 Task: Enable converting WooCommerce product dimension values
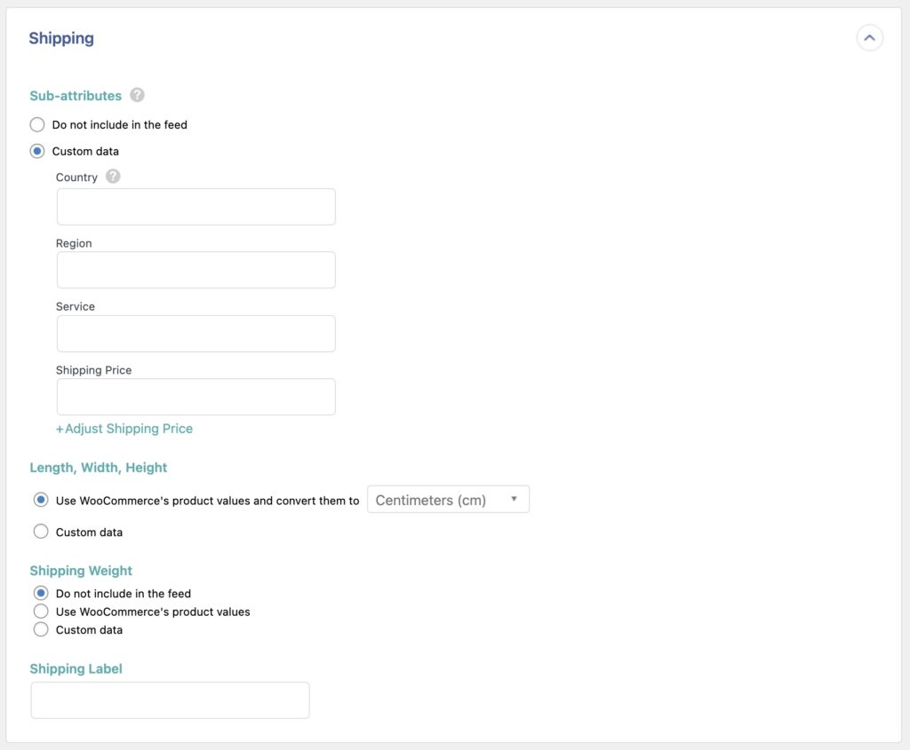point(41,499)
